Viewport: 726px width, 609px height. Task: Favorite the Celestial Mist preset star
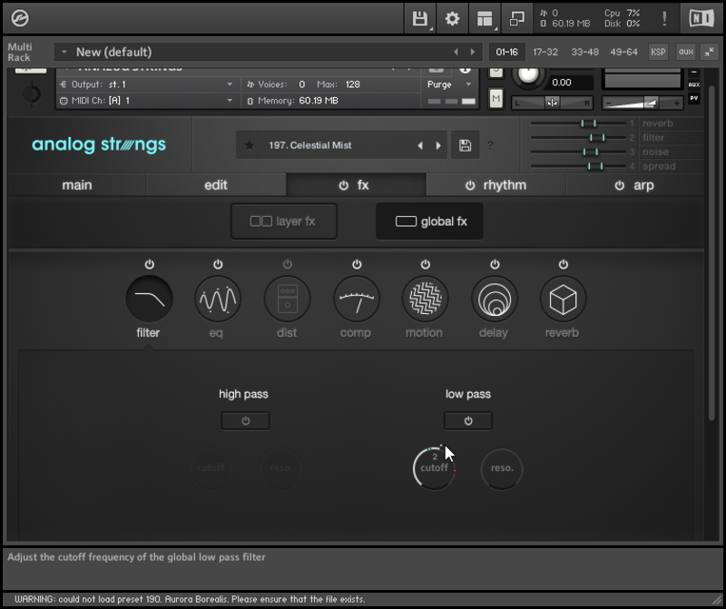point(249,145)
